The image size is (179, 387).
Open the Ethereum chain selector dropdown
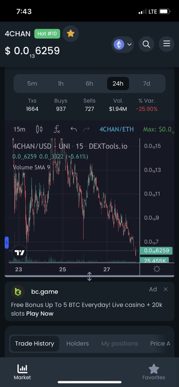(123, 45)
